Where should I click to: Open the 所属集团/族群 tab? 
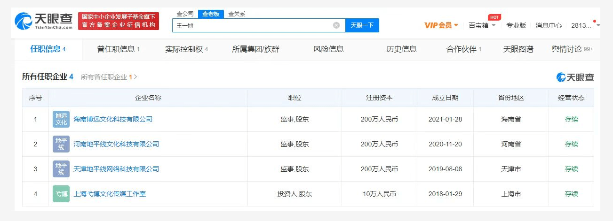point(256,49)
